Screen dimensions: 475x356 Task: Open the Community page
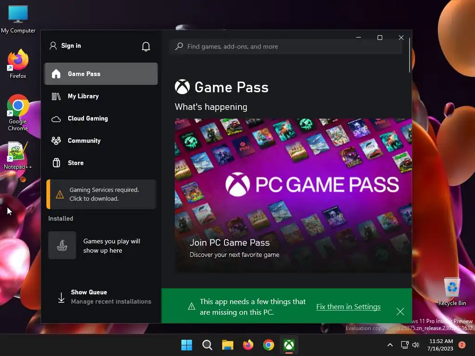coord(101,141)
